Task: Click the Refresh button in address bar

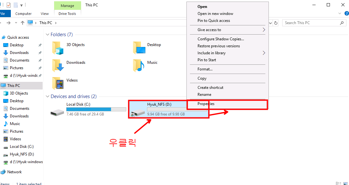Action: pos(276,23)
